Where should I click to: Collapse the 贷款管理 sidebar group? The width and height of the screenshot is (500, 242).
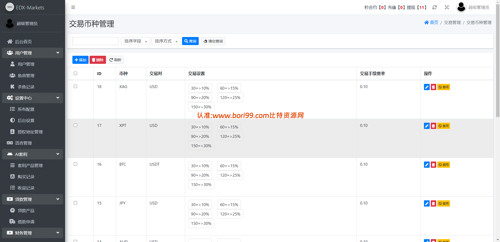(x=33, y=199)
